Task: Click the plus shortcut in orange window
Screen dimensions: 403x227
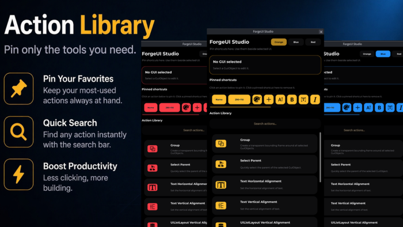Action: pos(269,100)
